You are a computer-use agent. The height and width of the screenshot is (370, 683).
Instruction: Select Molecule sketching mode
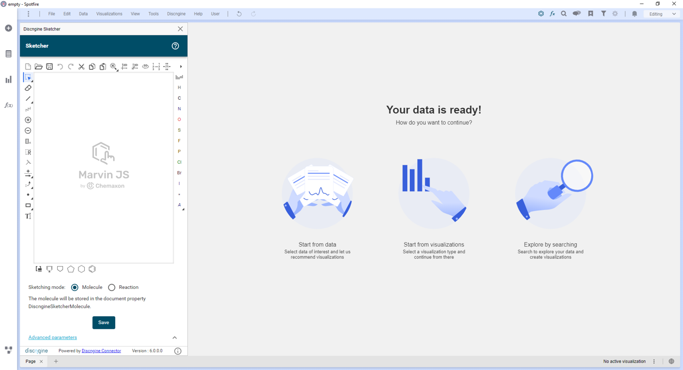(x=75, y=287)
